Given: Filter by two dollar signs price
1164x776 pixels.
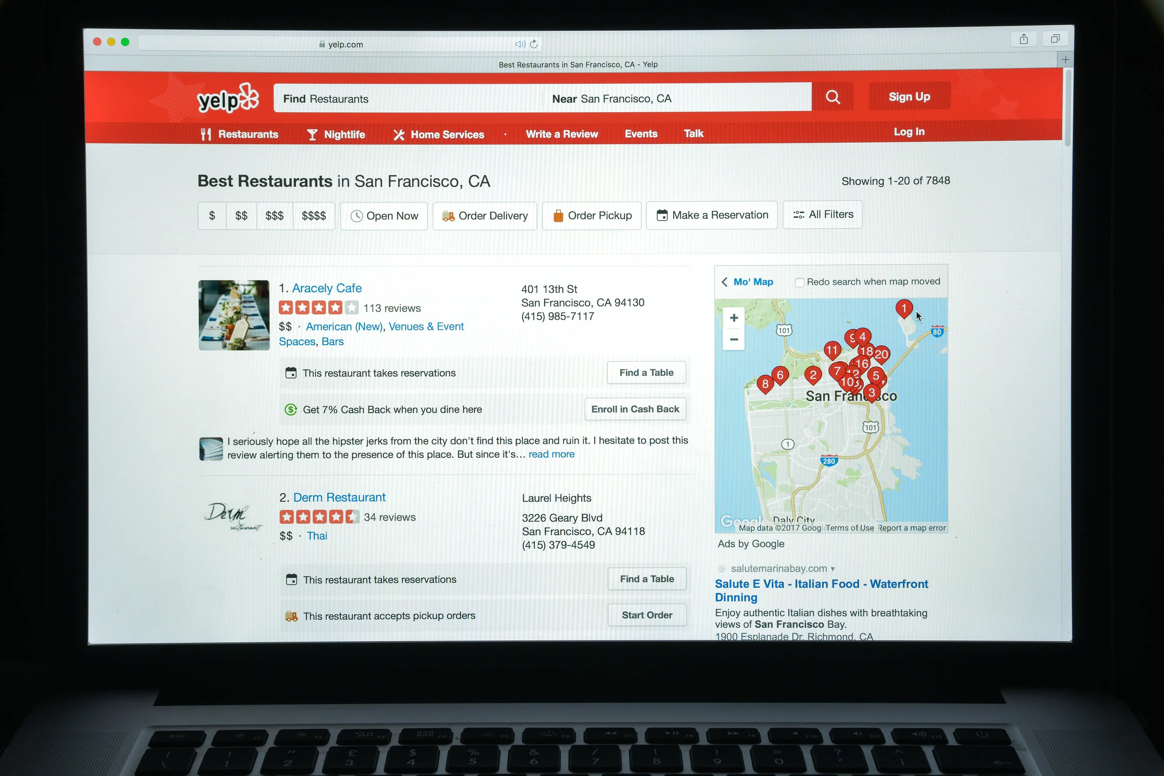Looking at the screenshot, I should click(241, 216).
